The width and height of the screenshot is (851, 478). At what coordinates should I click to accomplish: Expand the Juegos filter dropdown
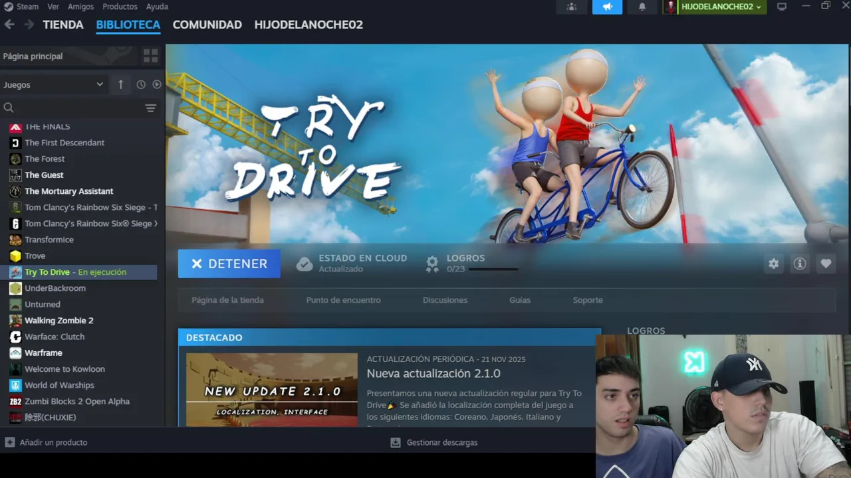click(x=53, y=84)
